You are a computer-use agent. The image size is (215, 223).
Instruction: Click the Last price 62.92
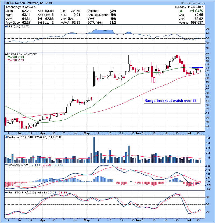[x=199, y=19]
